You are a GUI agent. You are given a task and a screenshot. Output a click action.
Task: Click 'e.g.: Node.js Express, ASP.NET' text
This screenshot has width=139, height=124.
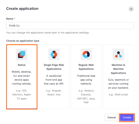[x=86, y=97]
